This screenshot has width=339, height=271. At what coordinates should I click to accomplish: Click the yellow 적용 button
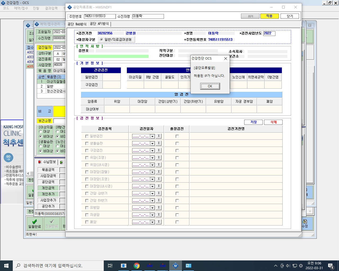[269, 16]
